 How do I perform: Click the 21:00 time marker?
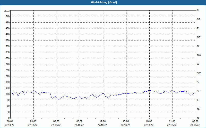click(172, 121)
